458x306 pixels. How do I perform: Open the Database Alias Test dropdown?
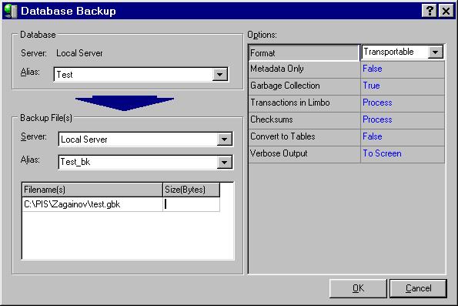point(219,75)
